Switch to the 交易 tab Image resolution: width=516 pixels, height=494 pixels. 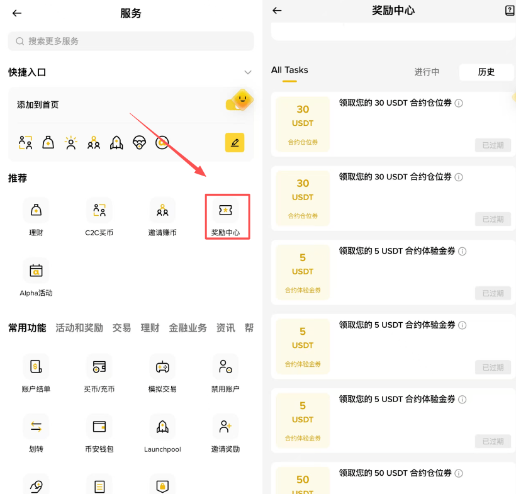click(x=121, y=328)
